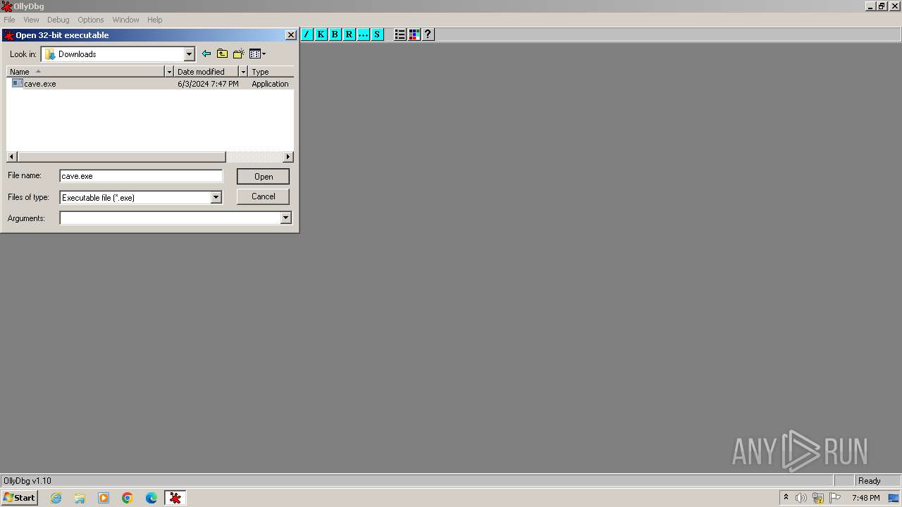This screenshot has width=902, height=507.
Task: Select the 6/3/2024 7:47 PM date cell
Action: (x=208, y=84)
